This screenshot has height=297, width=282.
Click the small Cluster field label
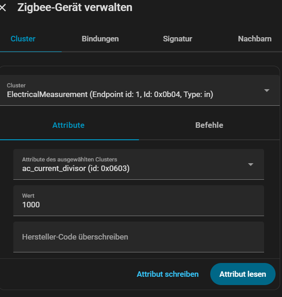tap(16, 86)
